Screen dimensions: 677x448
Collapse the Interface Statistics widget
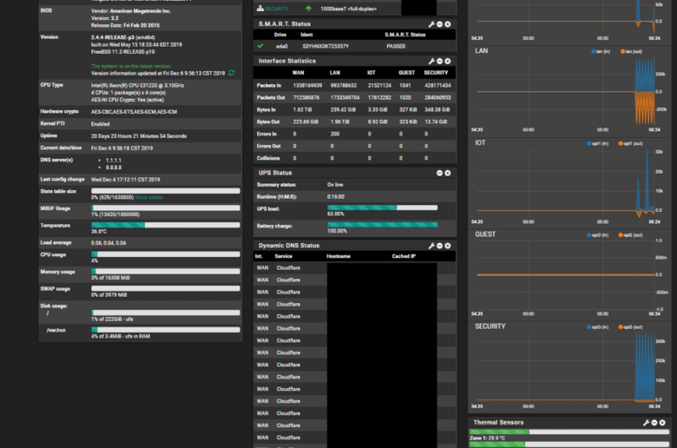pos(439,62)
